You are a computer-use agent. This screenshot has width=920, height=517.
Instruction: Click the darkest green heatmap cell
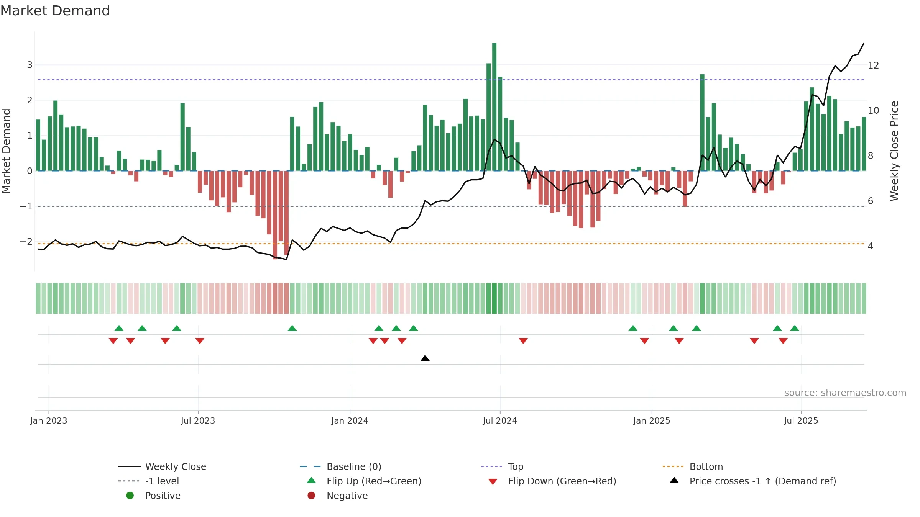(494, 298)
